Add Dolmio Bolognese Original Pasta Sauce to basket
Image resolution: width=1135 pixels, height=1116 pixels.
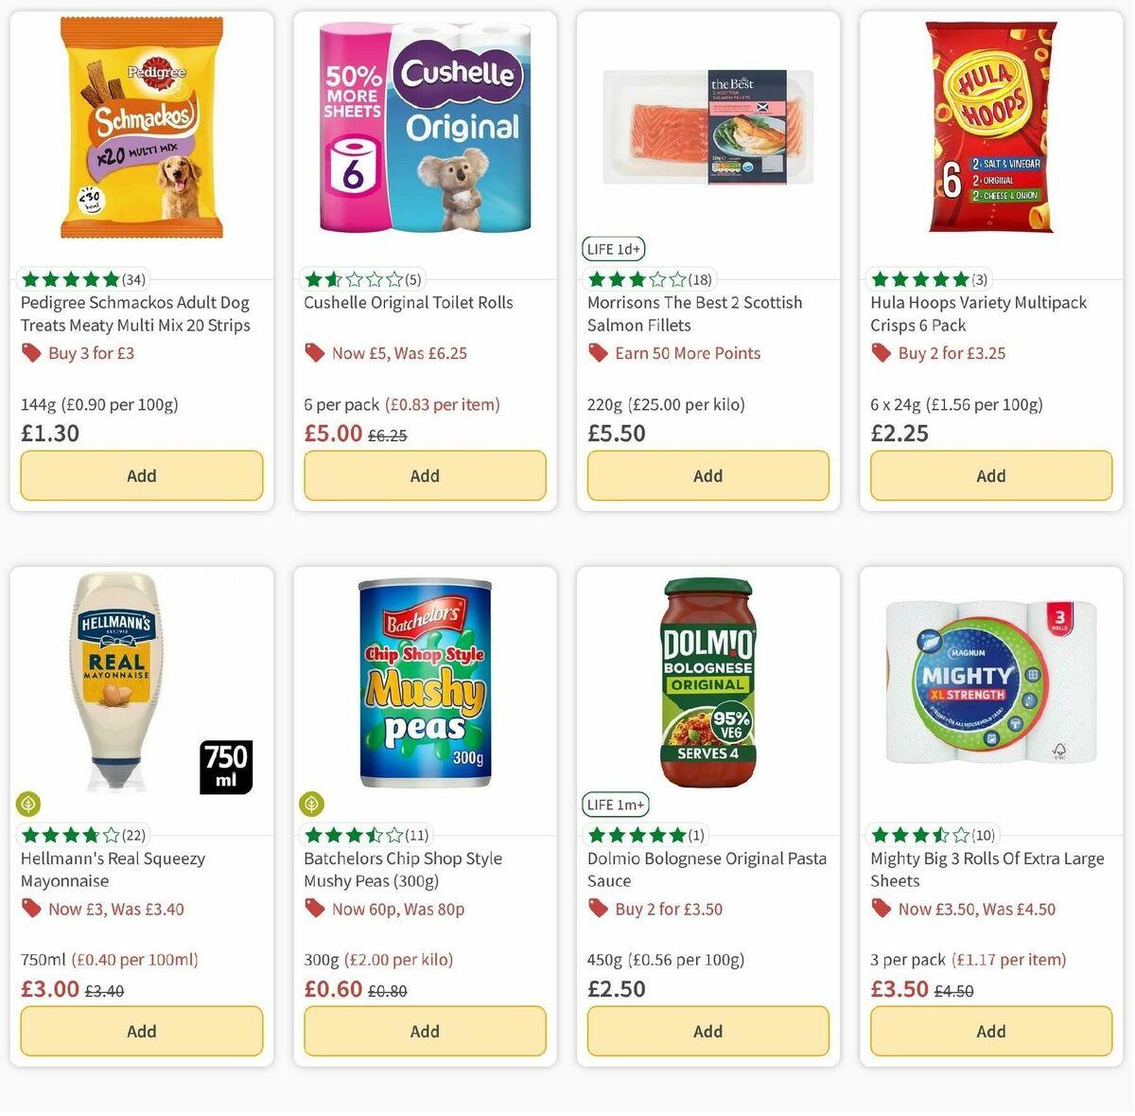tap(707, 1031)
